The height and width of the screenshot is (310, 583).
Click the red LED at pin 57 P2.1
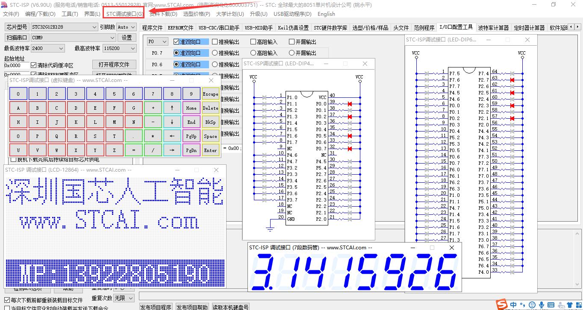[512, 118]
